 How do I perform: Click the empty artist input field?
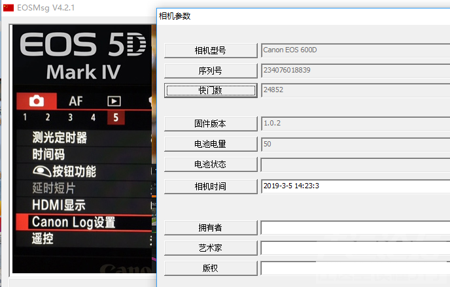356,248
